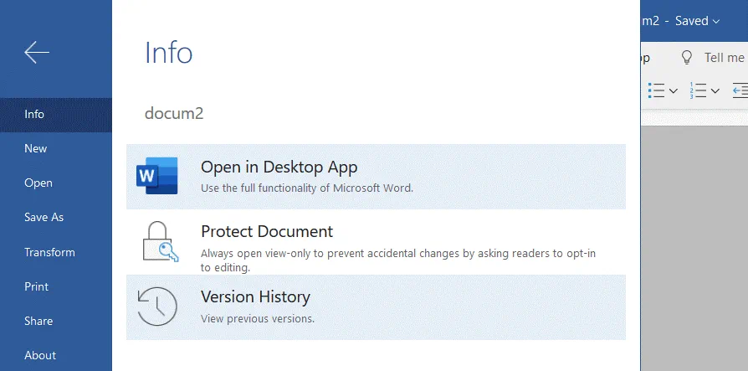The height and width of the screenshot is (371, 748).
Task: Select New in the sidebar
Action: 36,149
